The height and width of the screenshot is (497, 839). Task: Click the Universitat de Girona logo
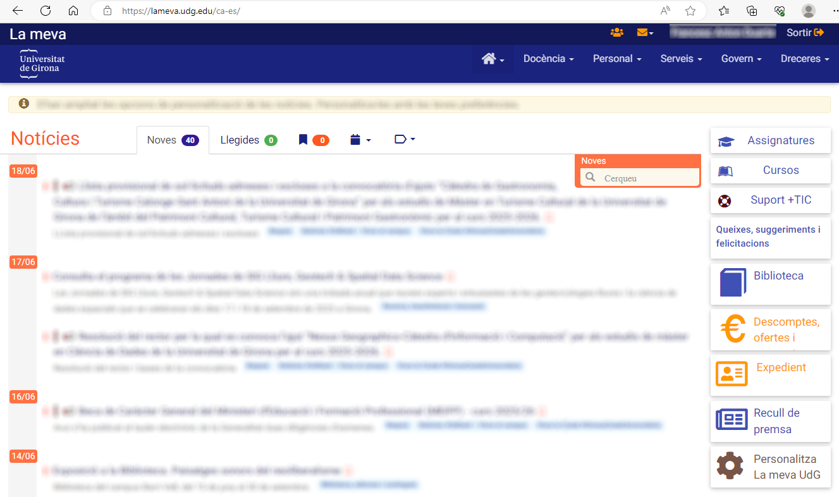(42, 63)
